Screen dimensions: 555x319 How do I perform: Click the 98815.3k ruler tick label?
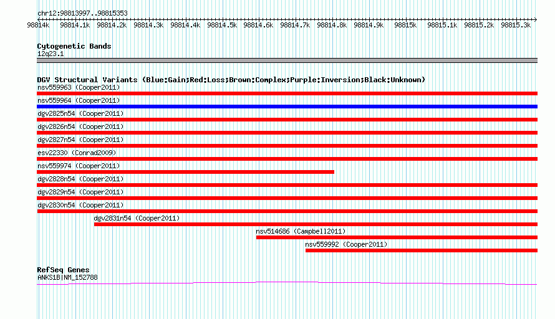pyautogui.click(x=516, y=25)
